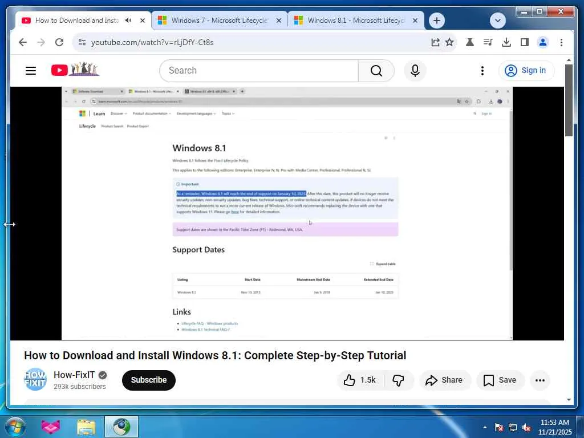Open Action Center flag icon in tray
The image size is (584, 438).
click(x=499, y=427)
